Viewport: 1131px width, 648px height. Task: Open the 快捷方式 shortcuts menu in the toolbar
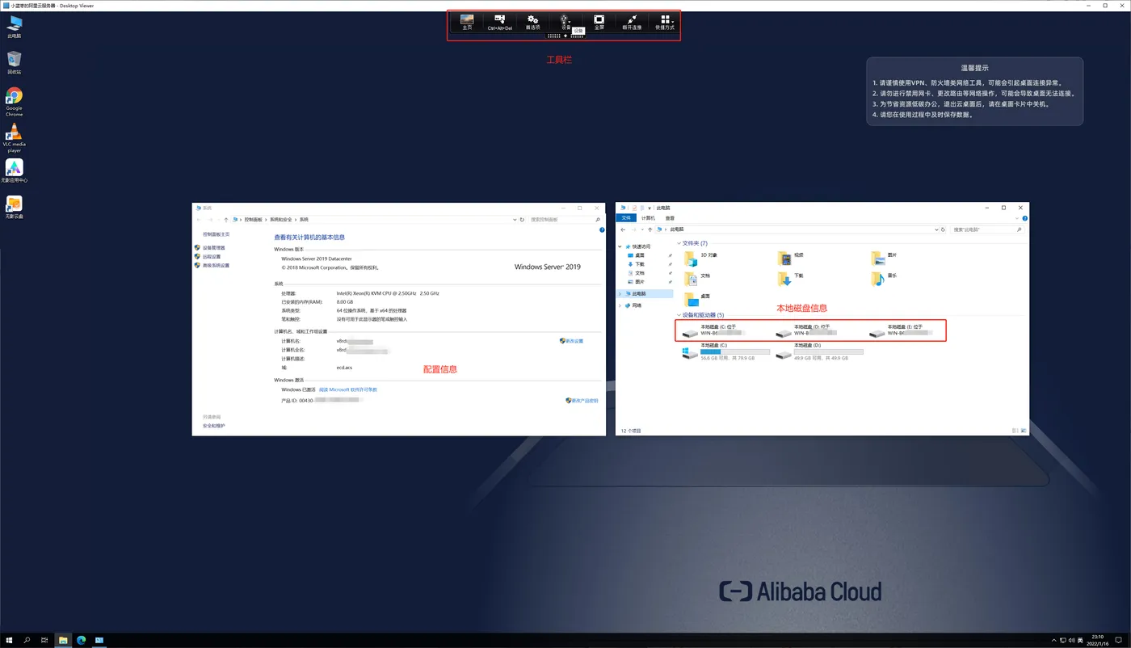[x=665, y=23]
